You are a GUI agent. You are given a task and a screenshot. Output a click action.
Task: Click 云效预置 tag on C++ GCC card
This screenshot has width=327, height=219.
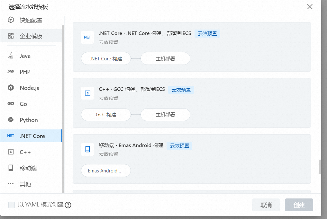[x=181, y=90]
